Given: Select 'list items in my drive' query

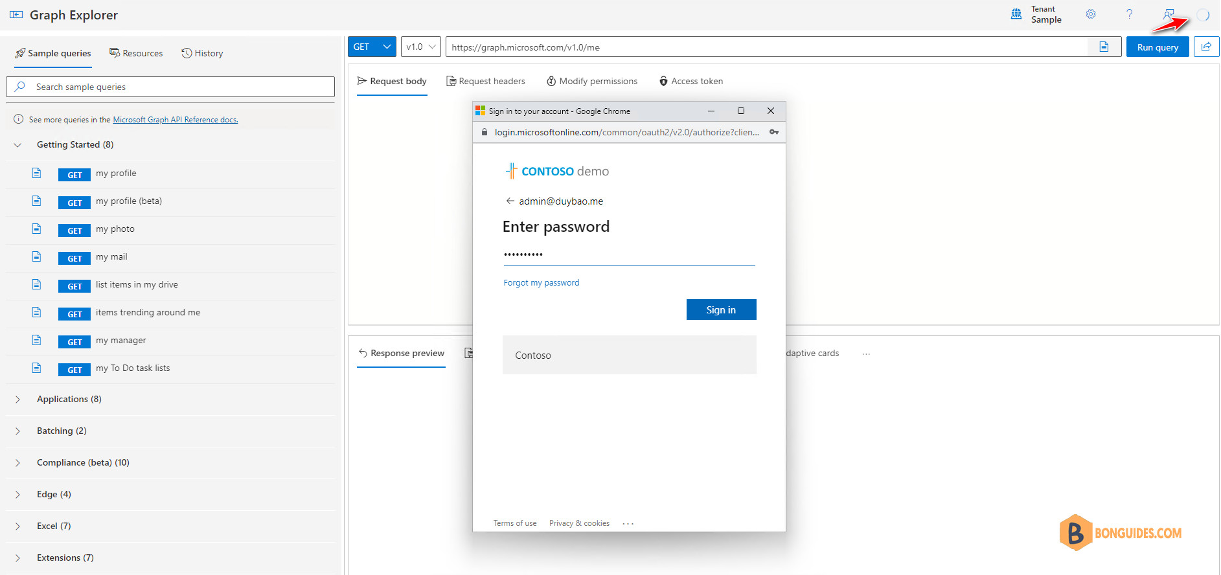Looking at the screenshot, I should [137, 285].
